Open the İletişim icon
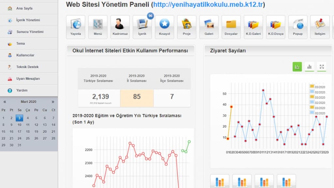The width and height of the screenshot is (334, 188). (320, 27)
